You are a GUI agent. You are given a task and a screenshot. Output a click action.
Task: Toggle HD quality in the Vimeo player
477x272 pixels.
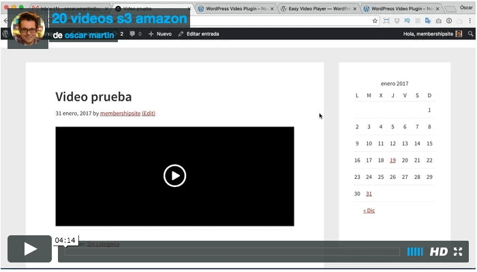(x=439, y=252)
